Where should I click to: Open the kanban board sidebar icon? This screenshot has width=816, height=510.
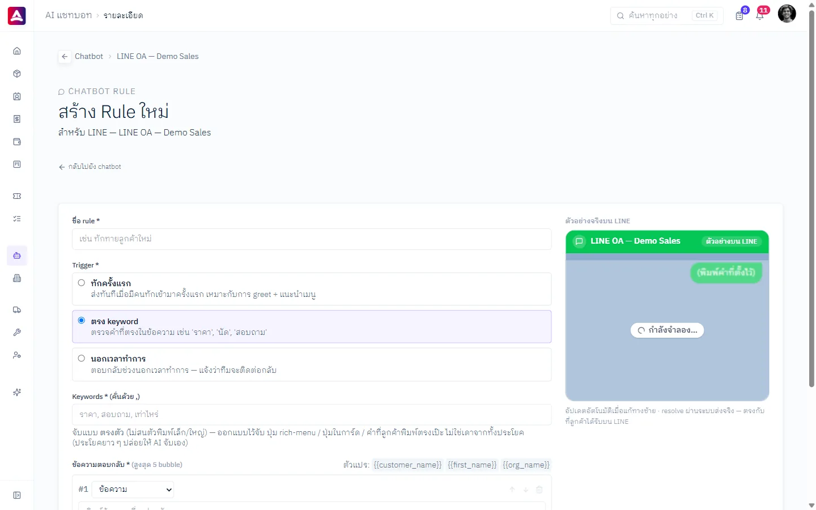[17, 164]
